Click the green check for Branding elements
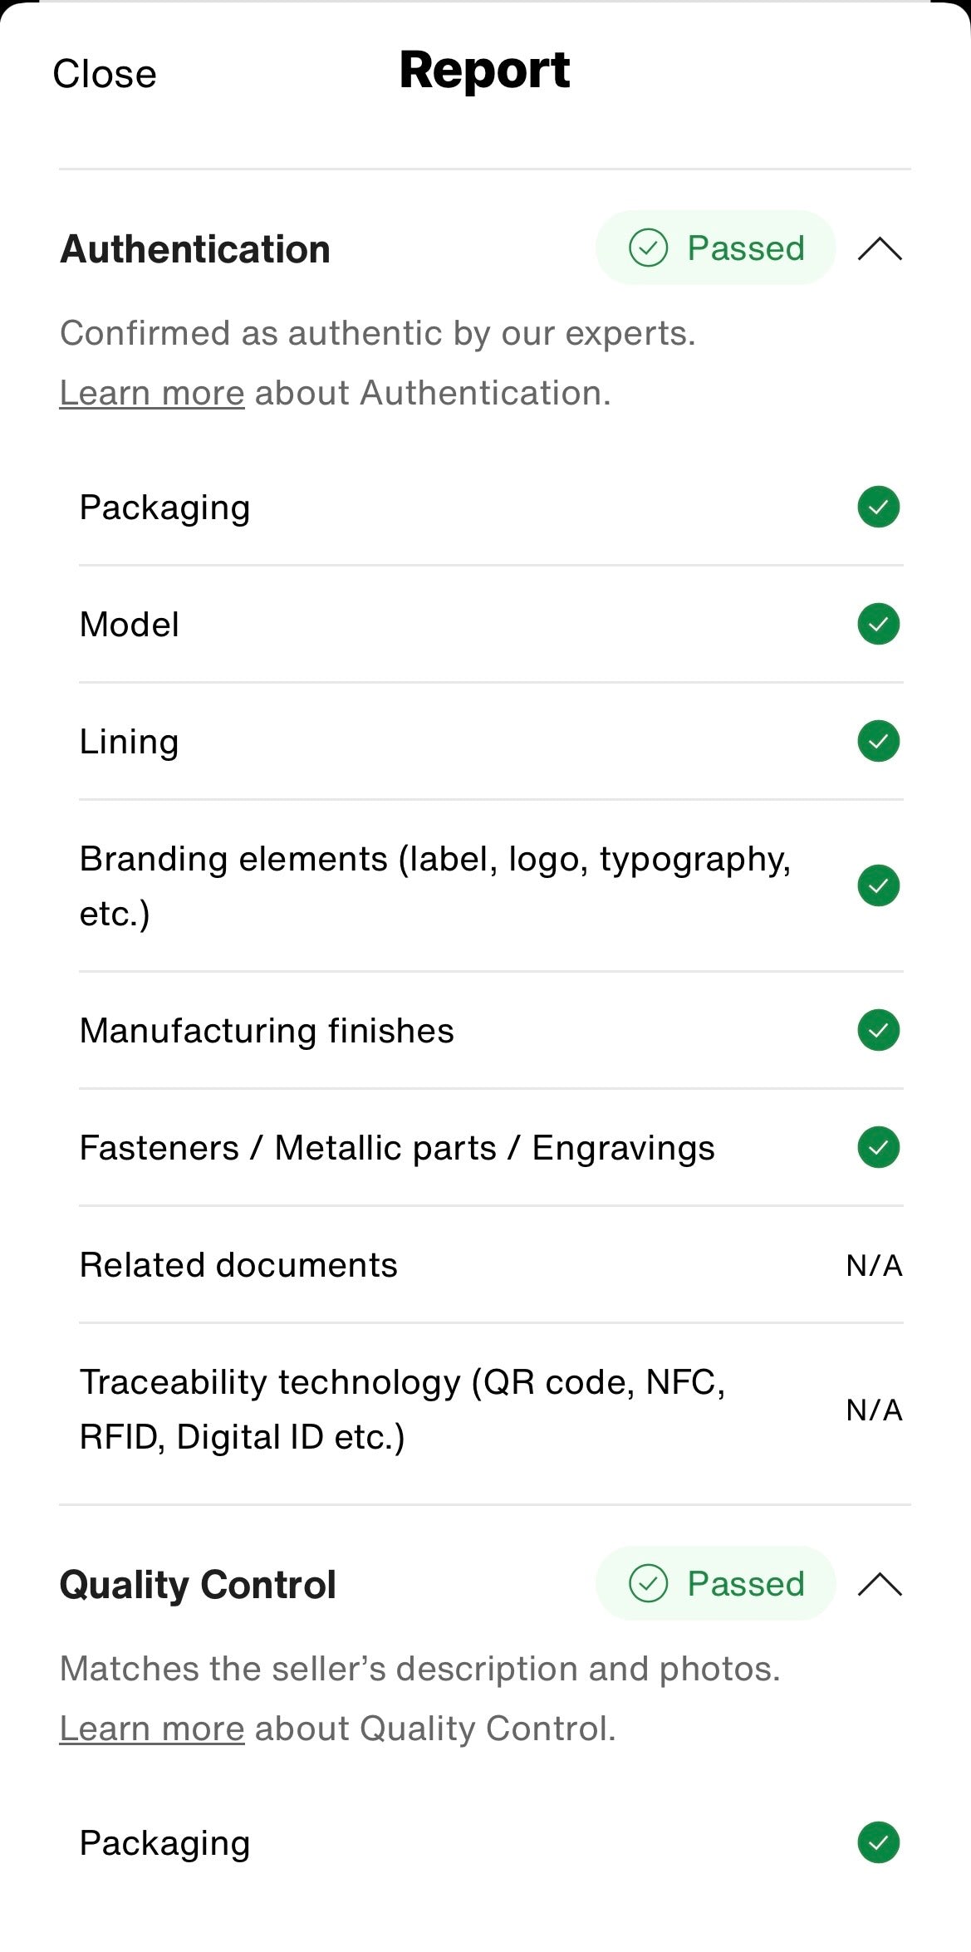Image resolution: width=971 pixels, height=1952 pixels. (878, 885)
